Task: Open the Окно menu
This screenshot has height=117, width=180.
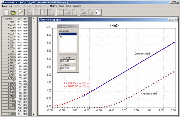Action: (68, 6)
